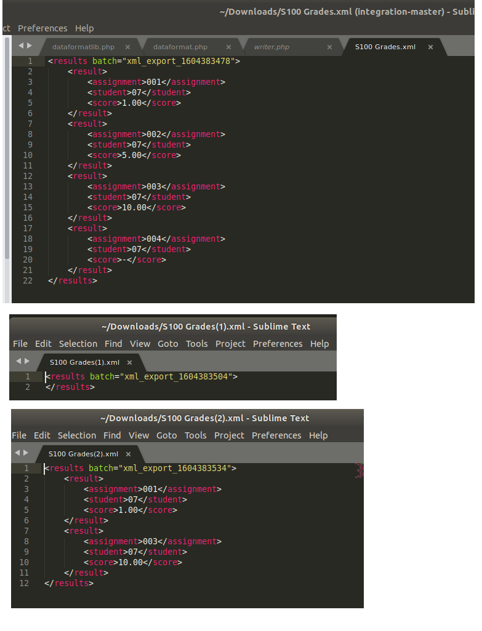
Task: Click next tab arrow in Grades(2) window
Action: tap(26, 453)
